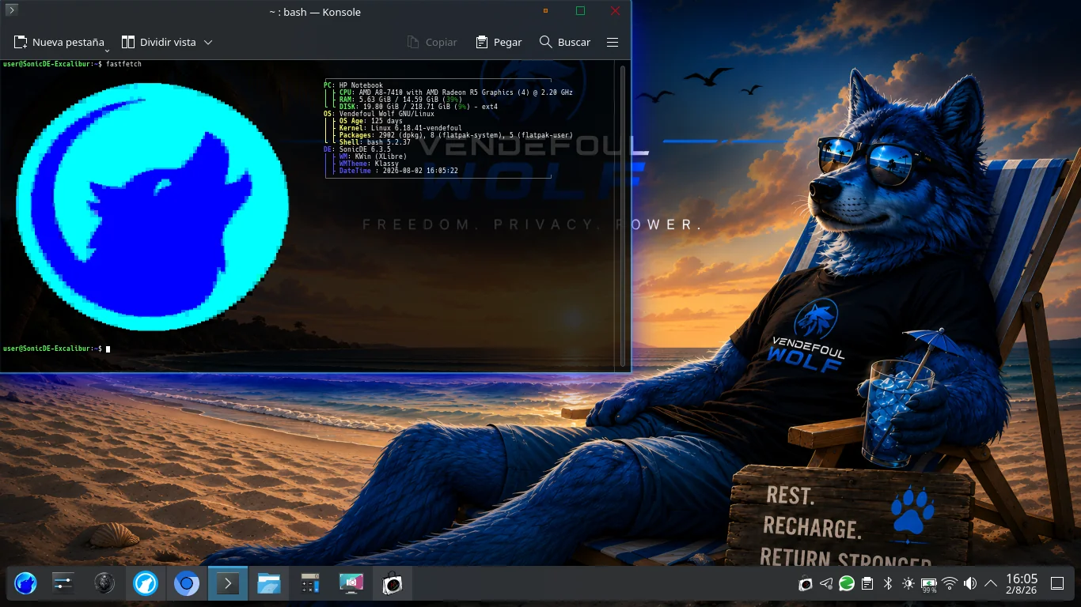Click the Copiar toolbar button

432,42
